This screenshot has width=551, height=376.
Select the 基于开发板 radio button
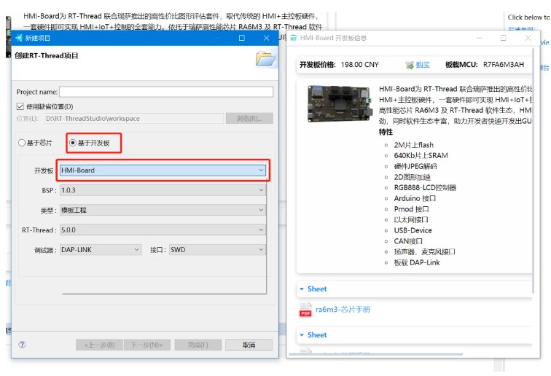tap(73, 143)
